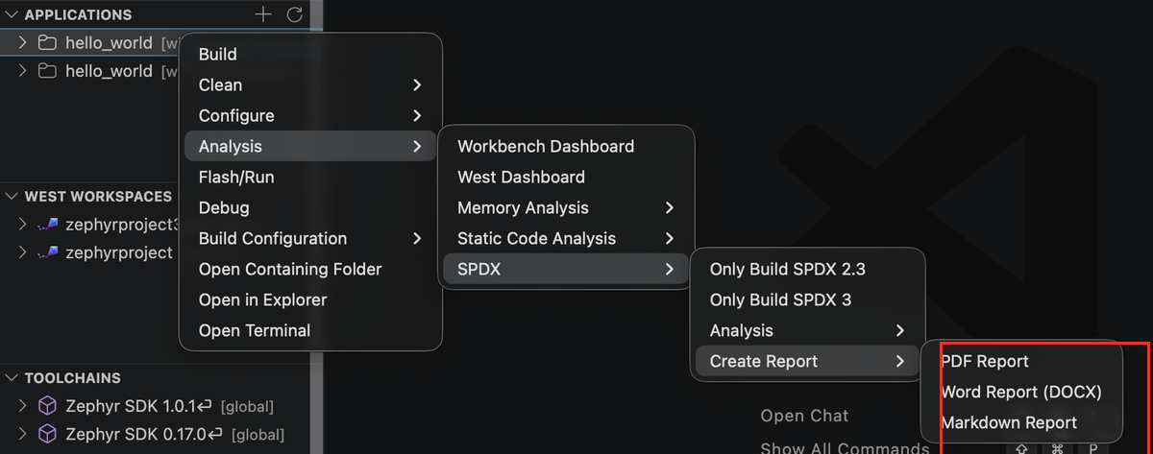Choose Open in Explorer

310,300
